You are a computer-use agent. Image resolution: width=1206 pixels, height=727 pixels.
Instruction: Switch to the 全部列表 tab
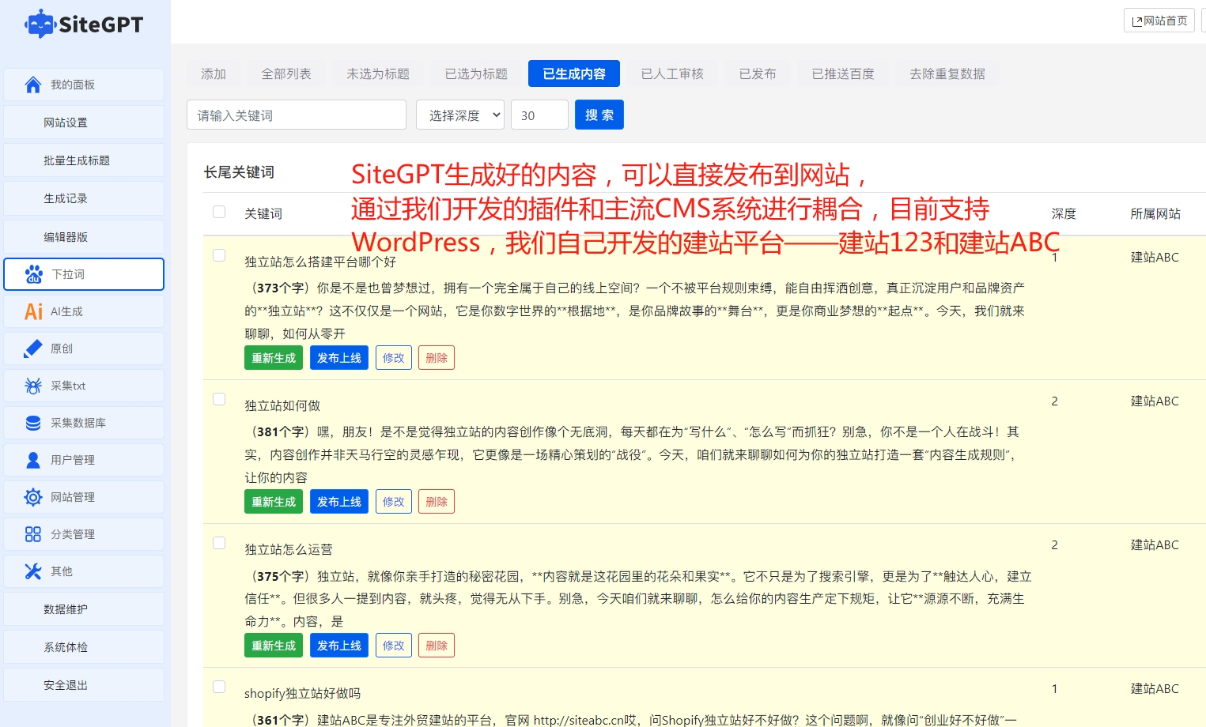pos(286,73)
